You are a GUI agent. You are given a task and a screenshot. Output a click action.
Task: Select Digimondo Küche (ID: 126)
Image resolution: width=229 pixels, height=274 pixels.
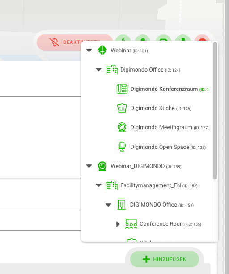[161, 108]
